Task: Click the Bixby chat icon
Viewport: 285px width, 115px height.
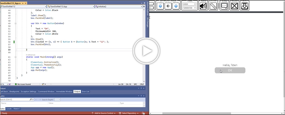Action: click(225, 6)
